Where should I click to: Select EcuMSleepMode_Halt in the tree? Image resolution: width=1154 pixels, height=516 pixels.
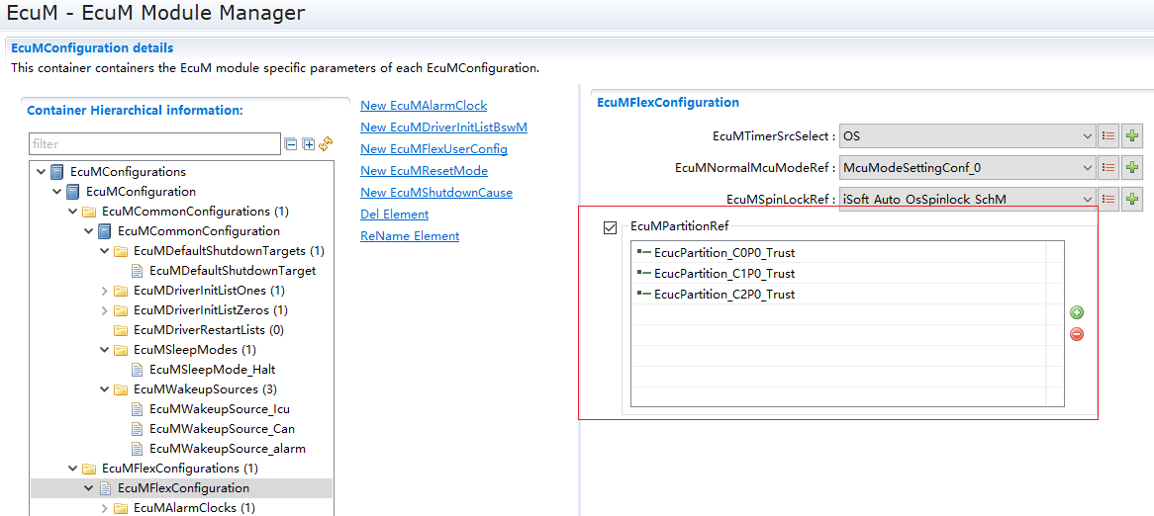tap(212, 370)
